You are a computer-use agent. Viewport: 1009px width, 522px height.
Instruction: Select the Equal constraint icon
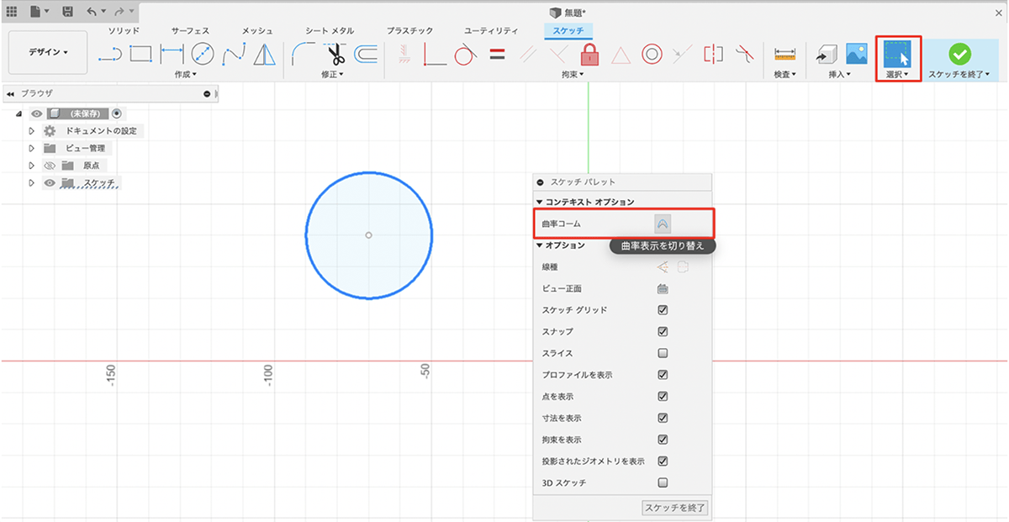click(x=497, y=55)
